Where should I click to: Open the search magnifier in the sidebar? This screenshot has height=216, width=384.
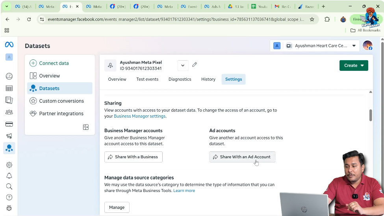point(9,186)
